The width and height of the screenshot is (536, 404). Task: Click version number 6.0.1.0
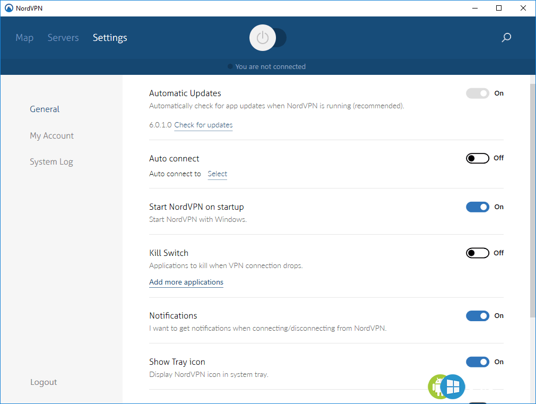[160, 125]
